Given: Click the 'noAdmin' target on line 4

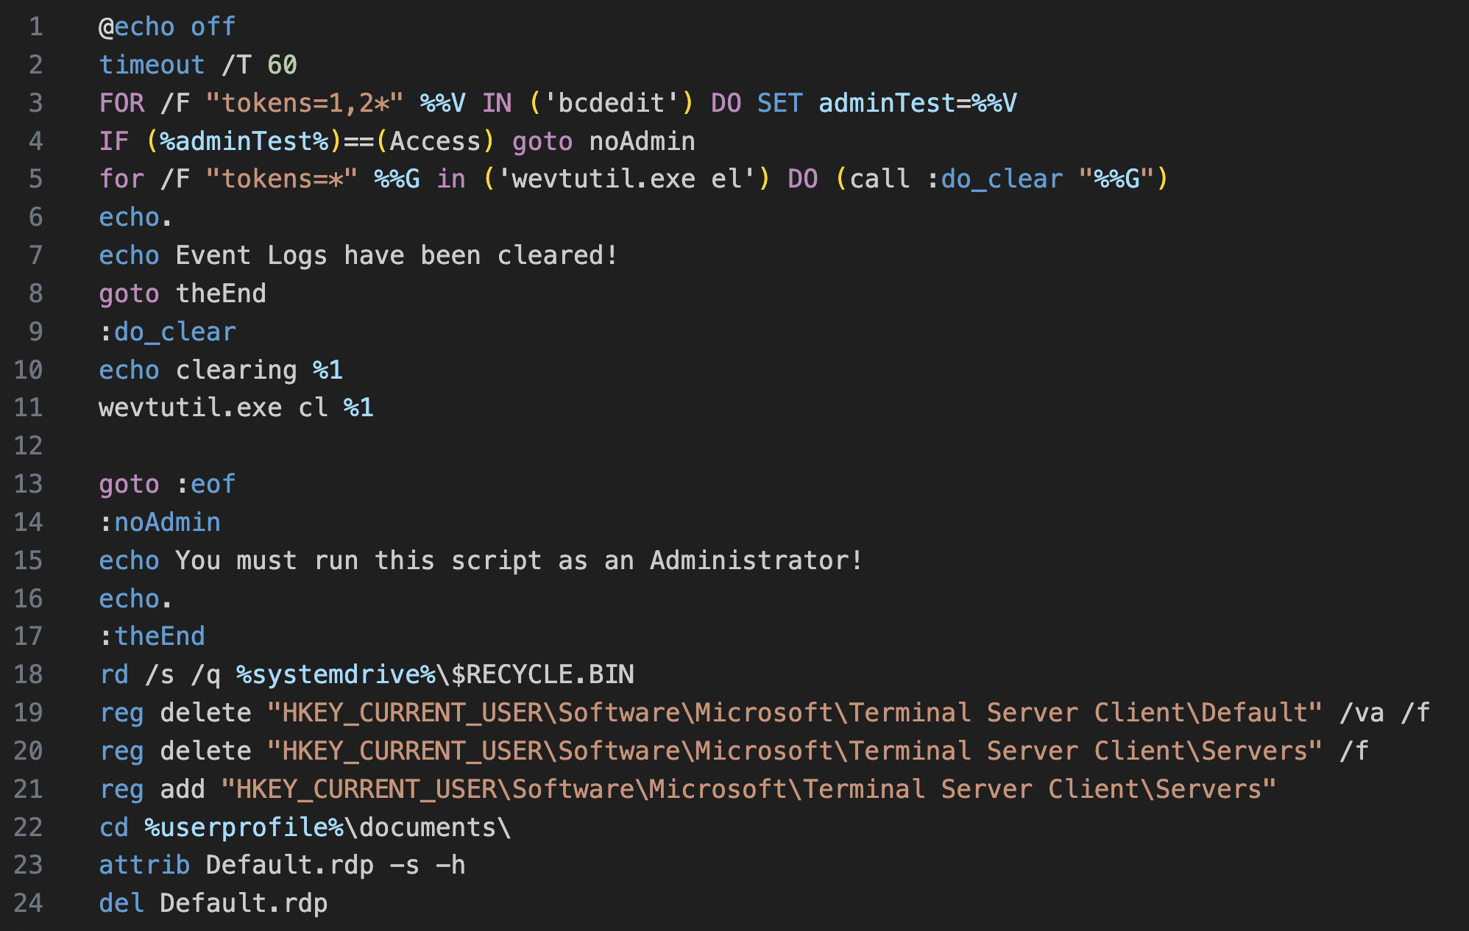Looking at the screenshot, I should (642, 141).
